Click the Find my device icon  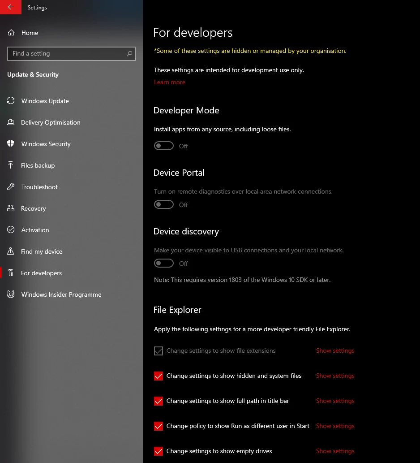pyautogui.click(x=11, y=251)
